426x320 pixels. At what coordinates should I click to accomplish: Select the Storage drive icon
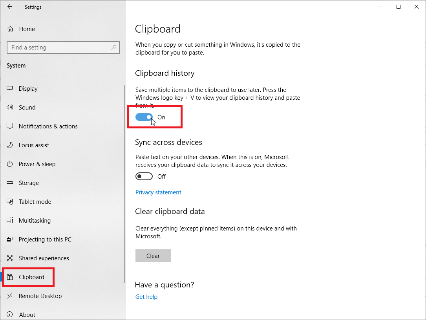(x=10, y=183)
